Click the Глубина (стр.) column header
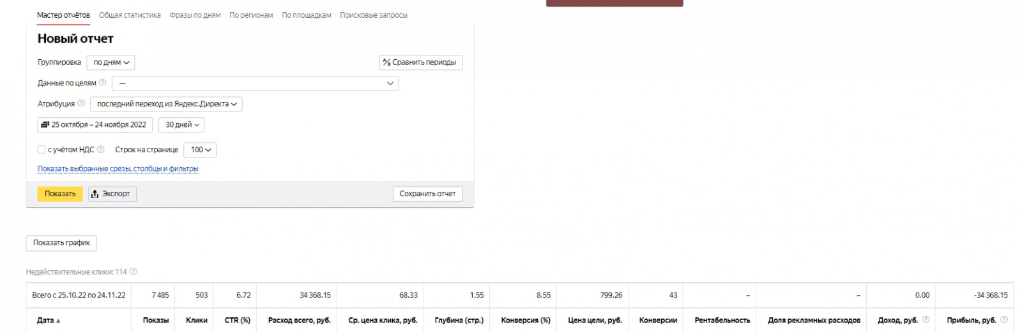Viewport: 1022px width, 332px height. click(459, 321)
